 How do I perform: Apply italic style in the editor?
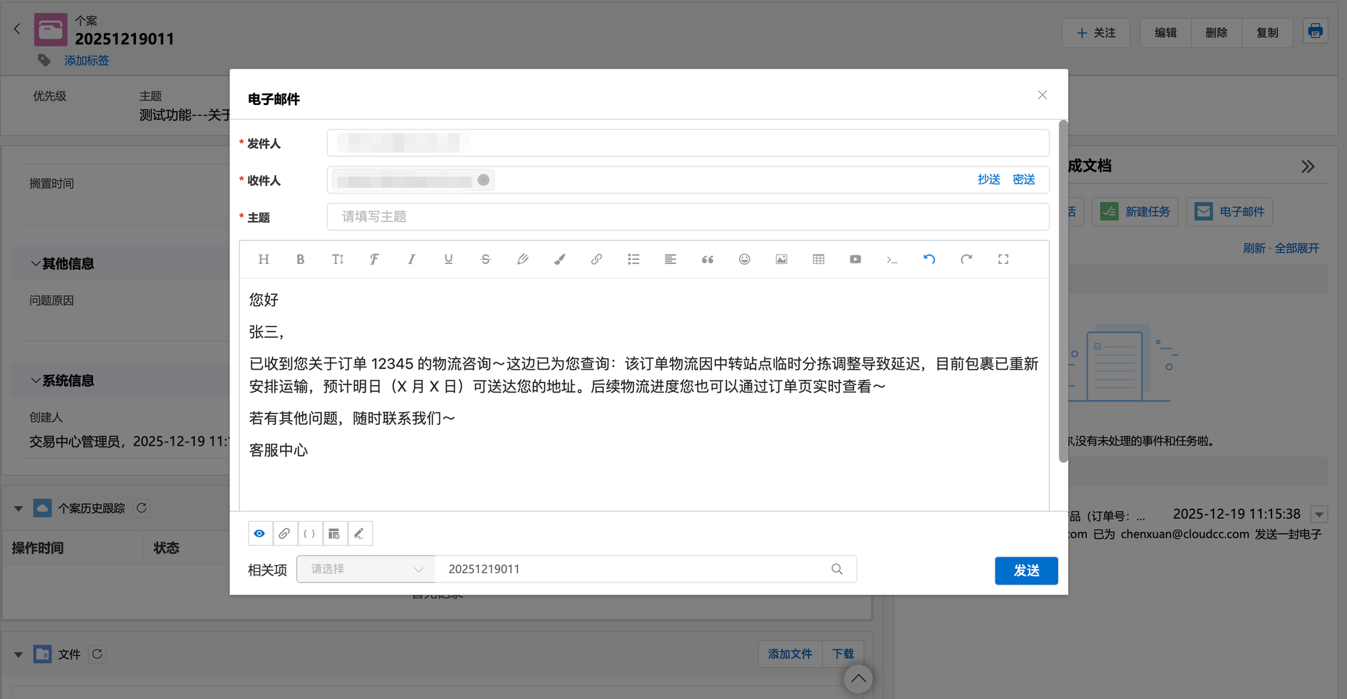tap(412, 259)
